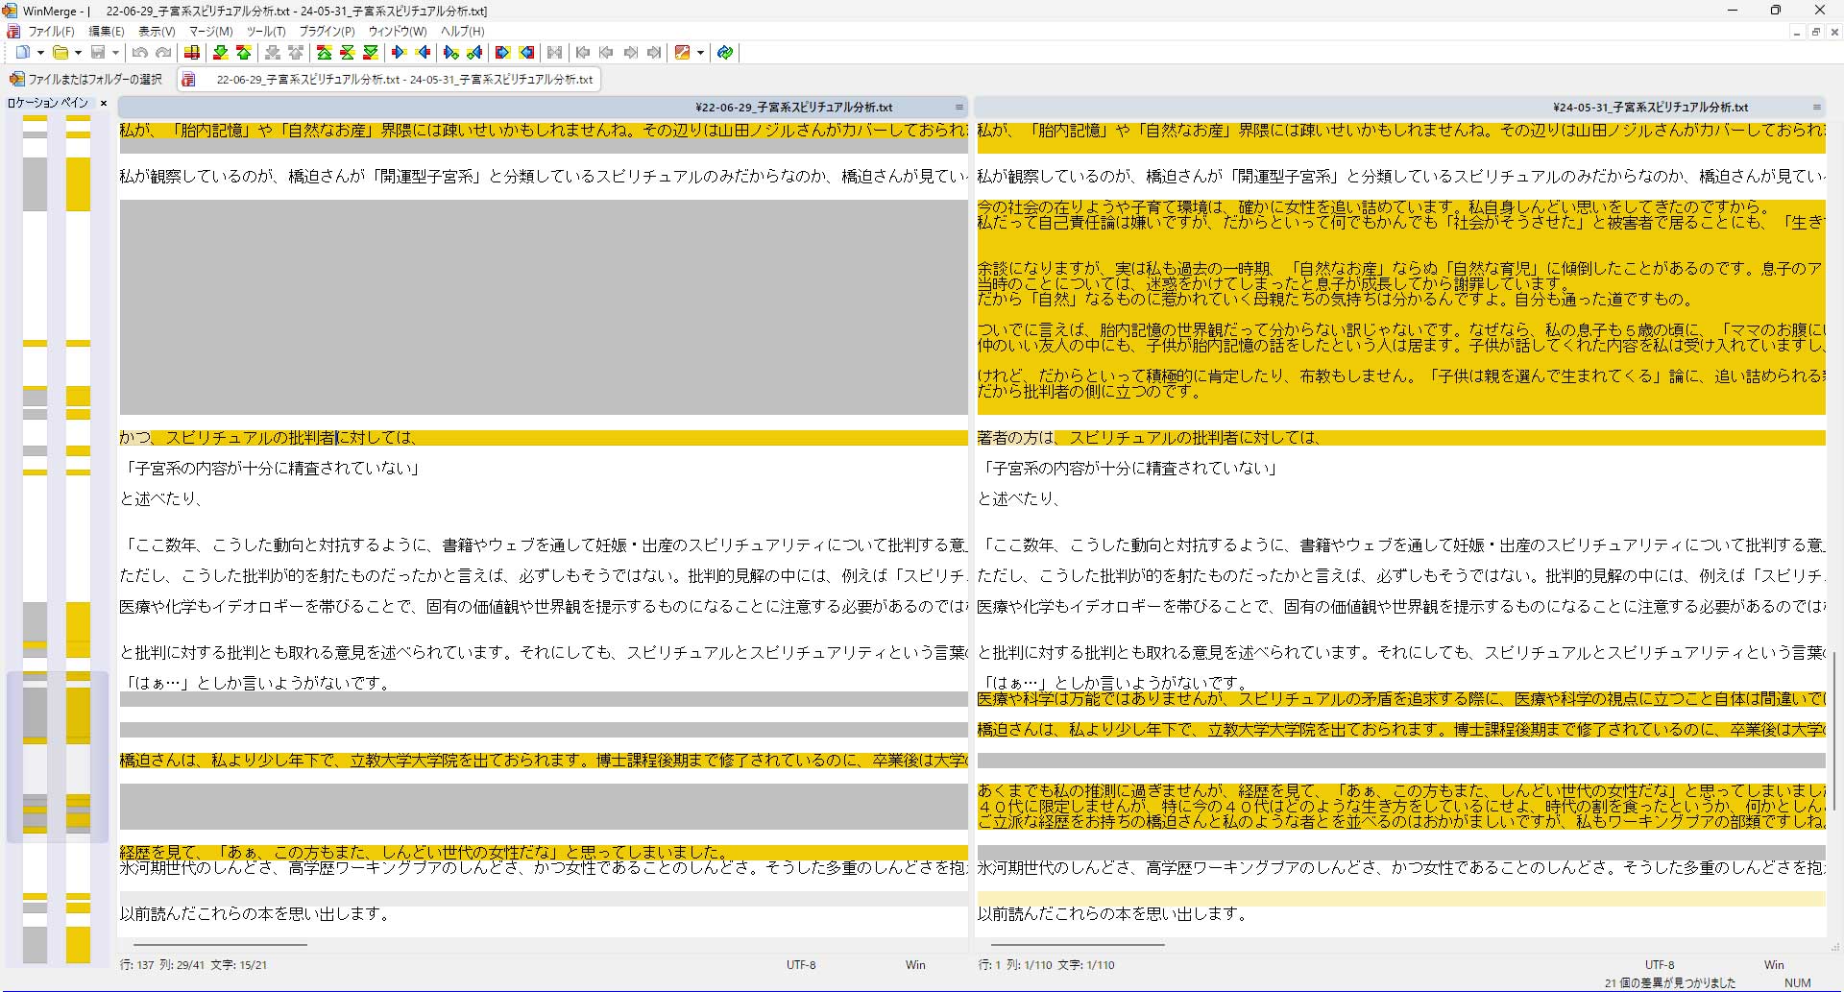Undo the last edit

point(140,53)
